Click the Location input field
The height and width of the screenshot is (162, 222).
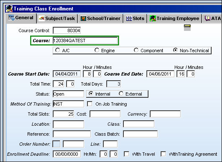69,124
